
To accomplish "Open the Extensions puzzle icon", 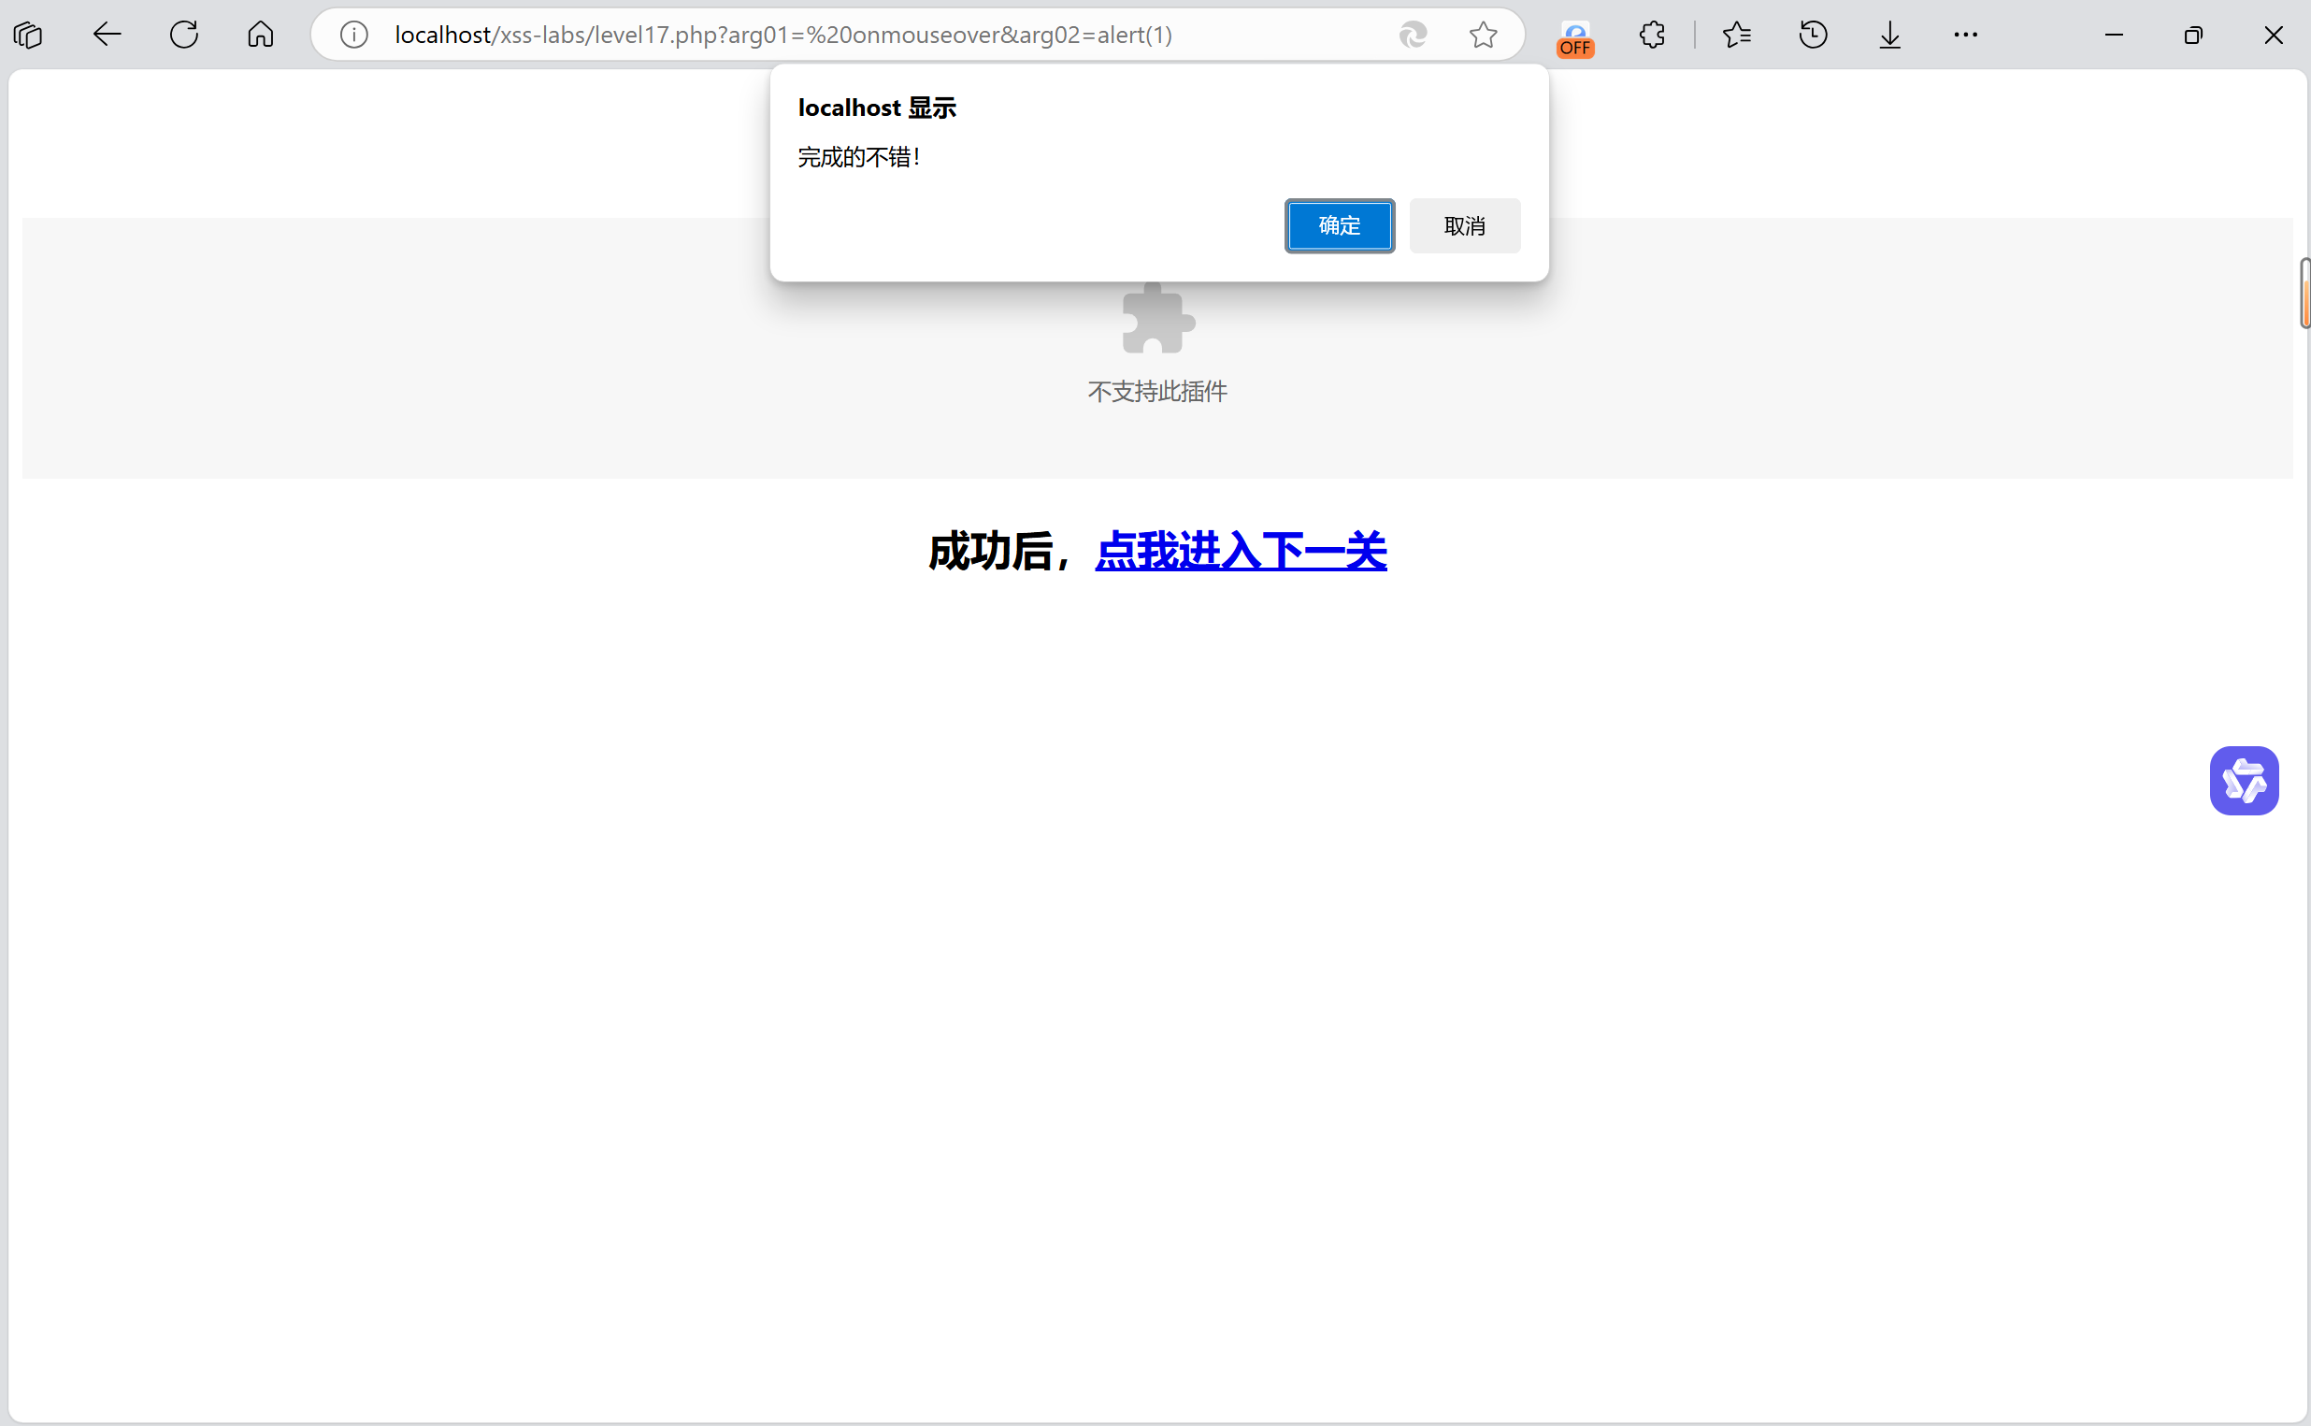I will pos(1652,35).
